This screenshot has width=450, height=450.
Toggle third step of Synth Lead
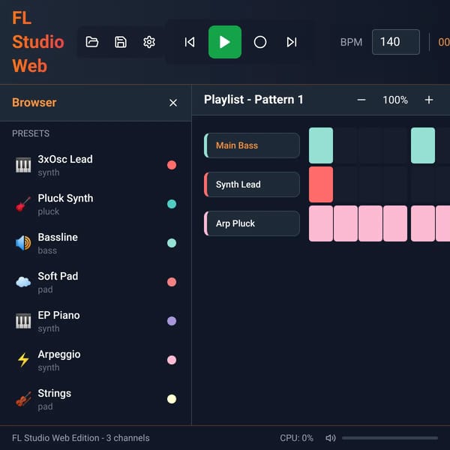(x=370, y=184)
